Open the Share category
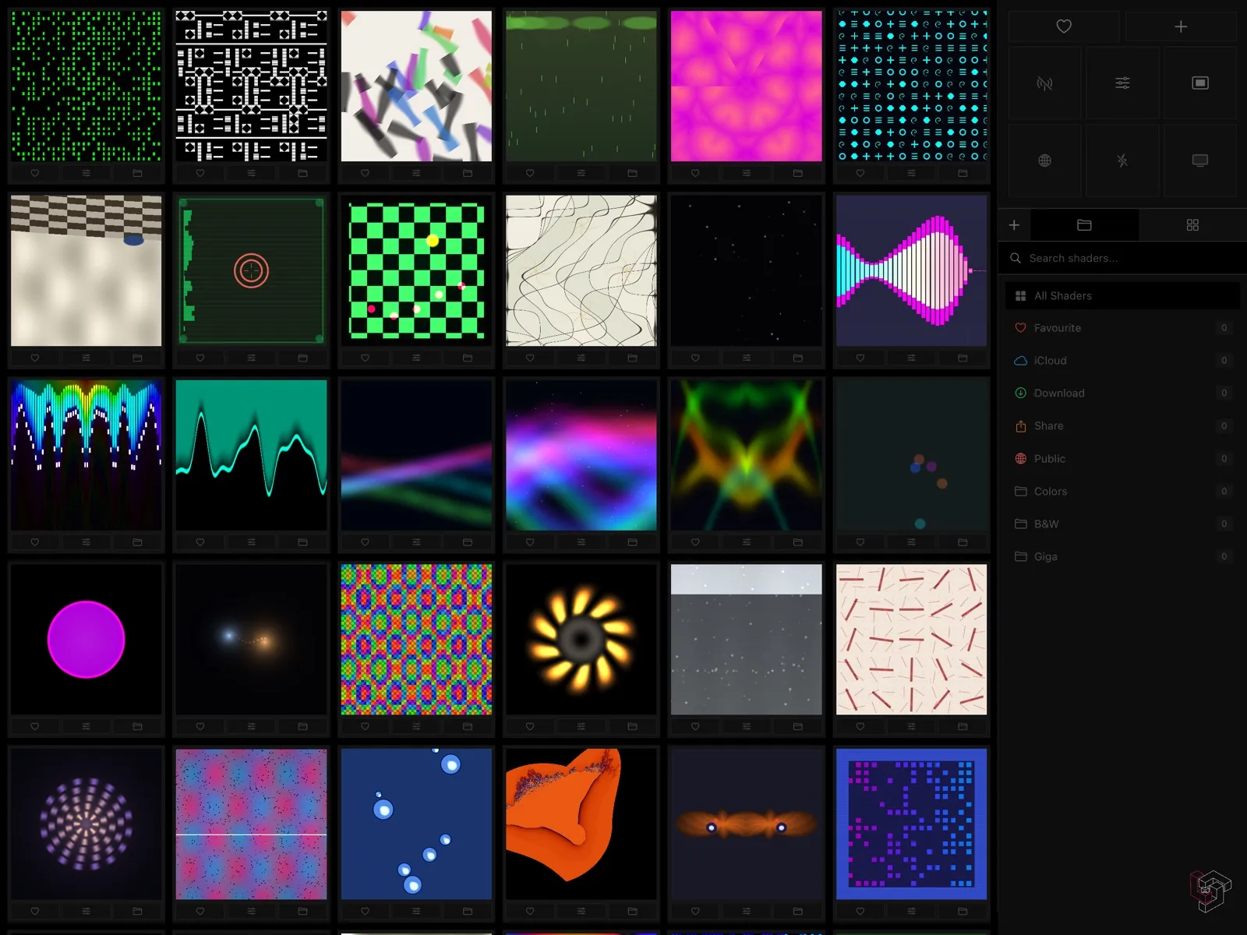The width and height of the screenshot is (1247, 935). [1122, 426]
